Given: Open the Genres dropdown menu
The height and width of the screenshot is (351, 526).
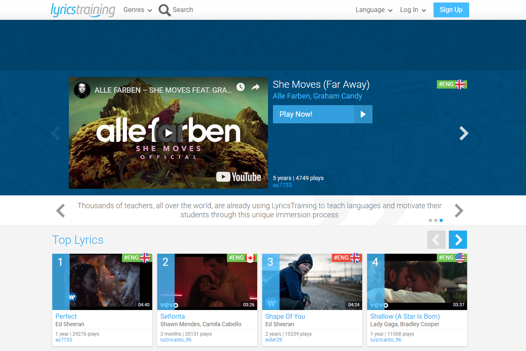Looking at the screenshot, I should (138, 10).
